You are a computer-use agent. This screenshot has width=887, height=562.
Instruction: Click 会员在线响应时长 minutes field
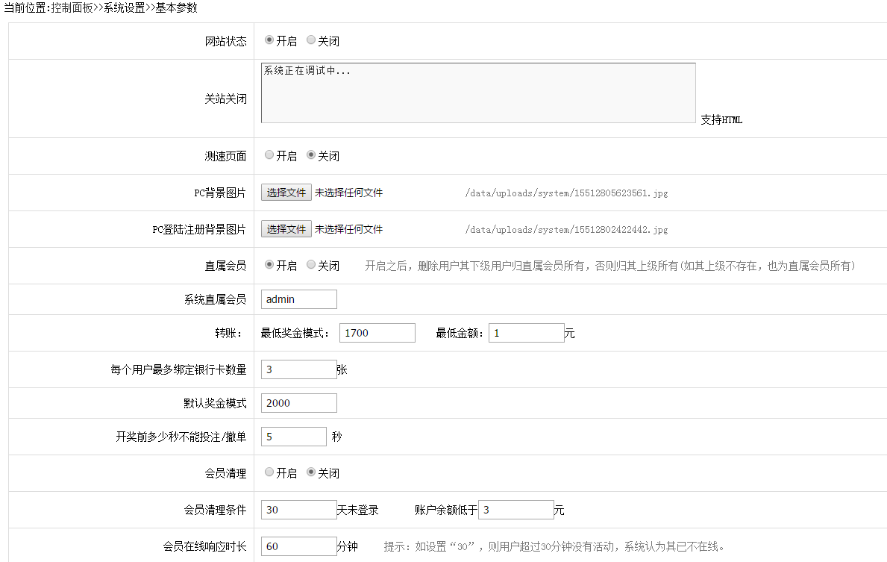pyautogui.click(x=299, y=546)
